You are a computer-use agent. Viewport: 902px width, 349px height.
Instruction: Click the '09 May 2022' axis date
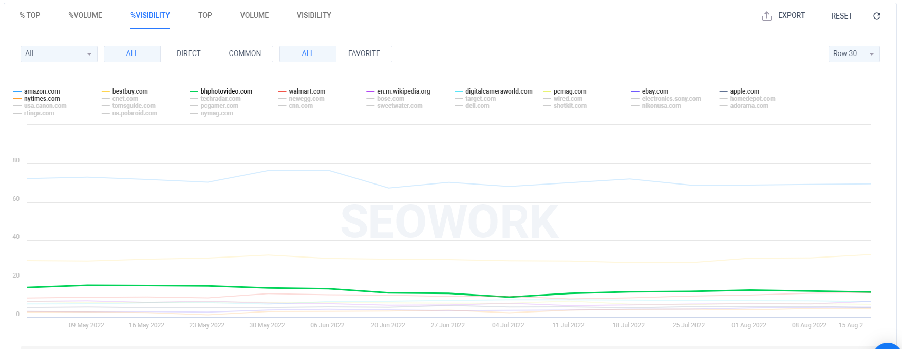[86, 325]
